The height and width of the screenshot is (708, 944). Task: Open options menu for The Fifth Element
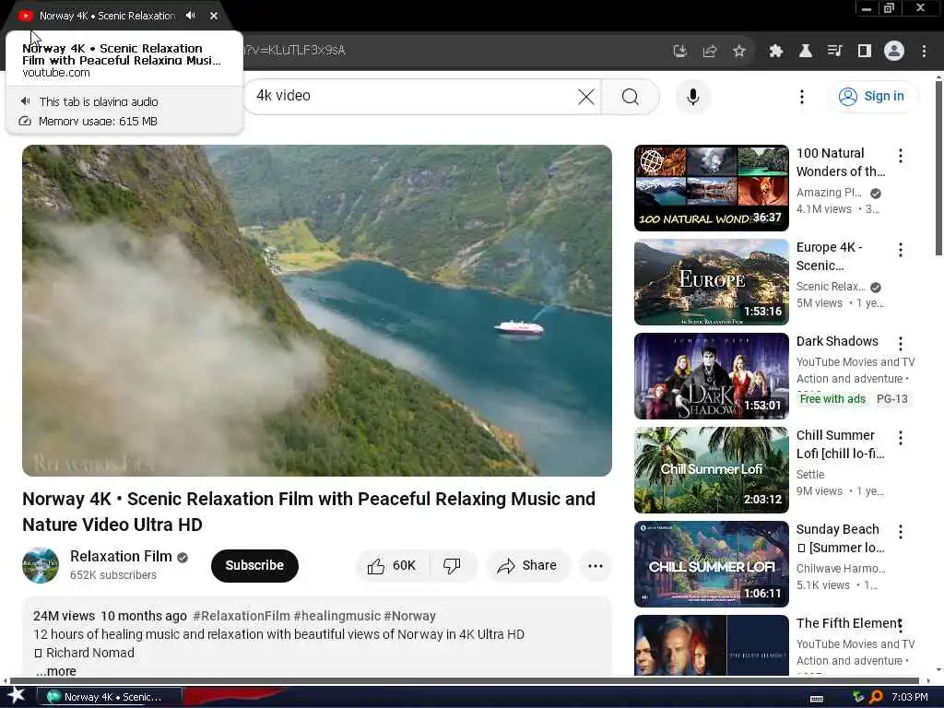(x=901, y=625)
